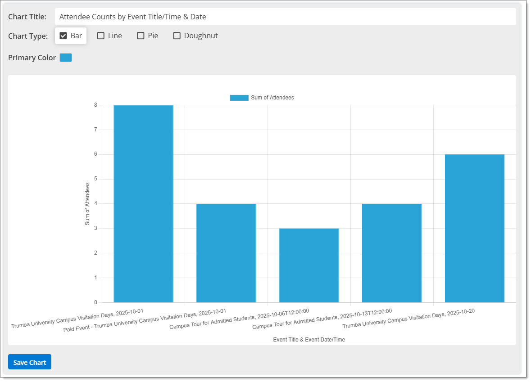Select the Line chart type checkbox
Viewport: 531px width, 382px height.
[x=101, y=36]
